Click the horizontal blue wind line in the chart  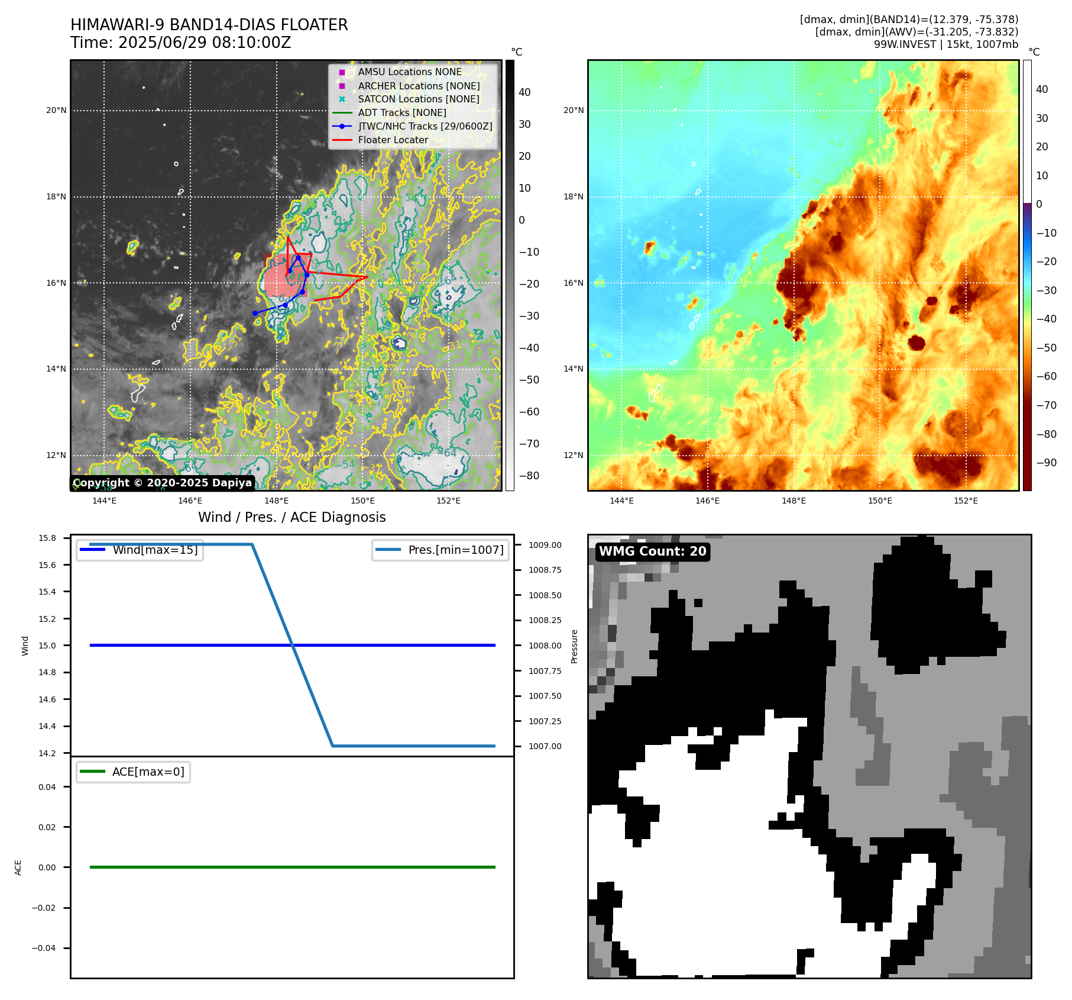pos(292,646)
